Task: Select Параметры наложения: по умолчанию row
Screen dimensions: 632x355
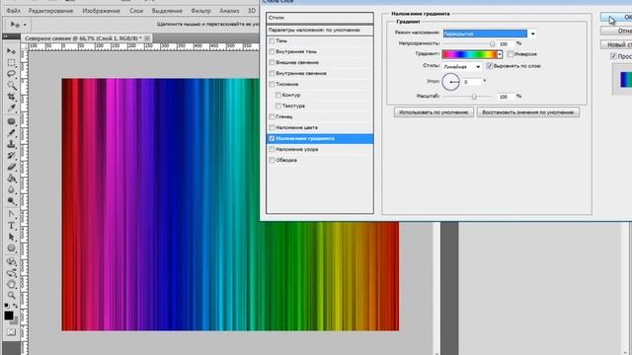Action: tap(320, 31)
